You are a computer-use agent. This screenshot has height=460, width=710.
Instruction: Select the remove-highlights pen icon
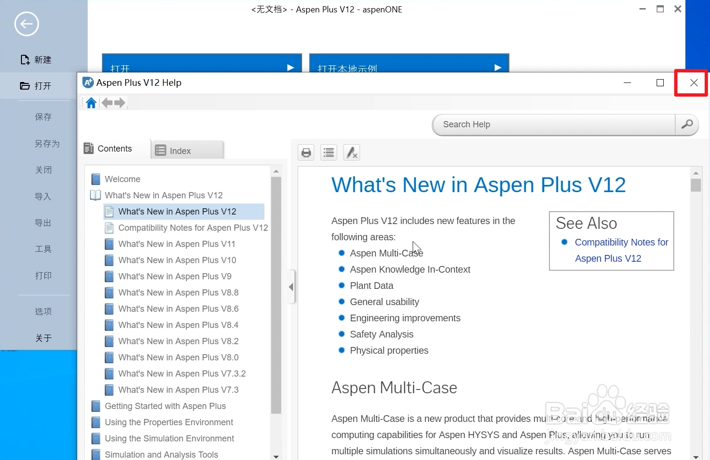pyautogui.click(x=351, y=152)
